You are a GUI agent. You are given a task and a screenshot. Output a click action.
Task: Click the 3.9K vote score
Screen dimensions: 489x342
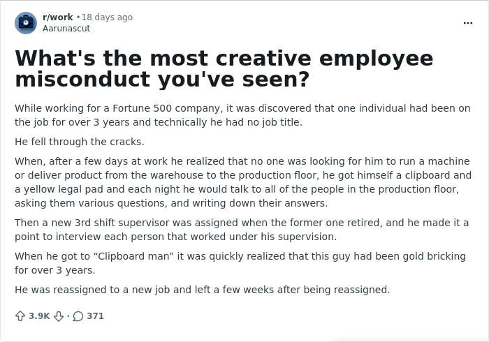coord(39,316)
